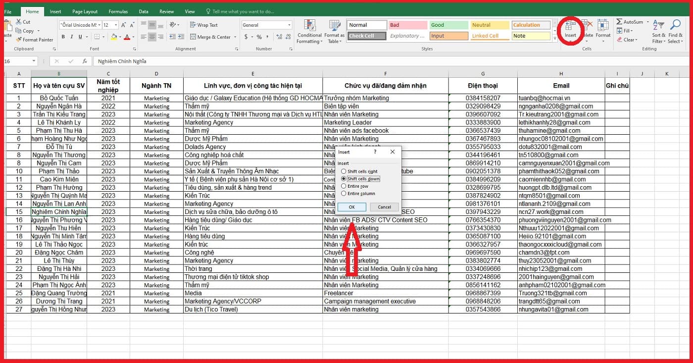Open Conditional Formatting menu

[x=309, y=32]
